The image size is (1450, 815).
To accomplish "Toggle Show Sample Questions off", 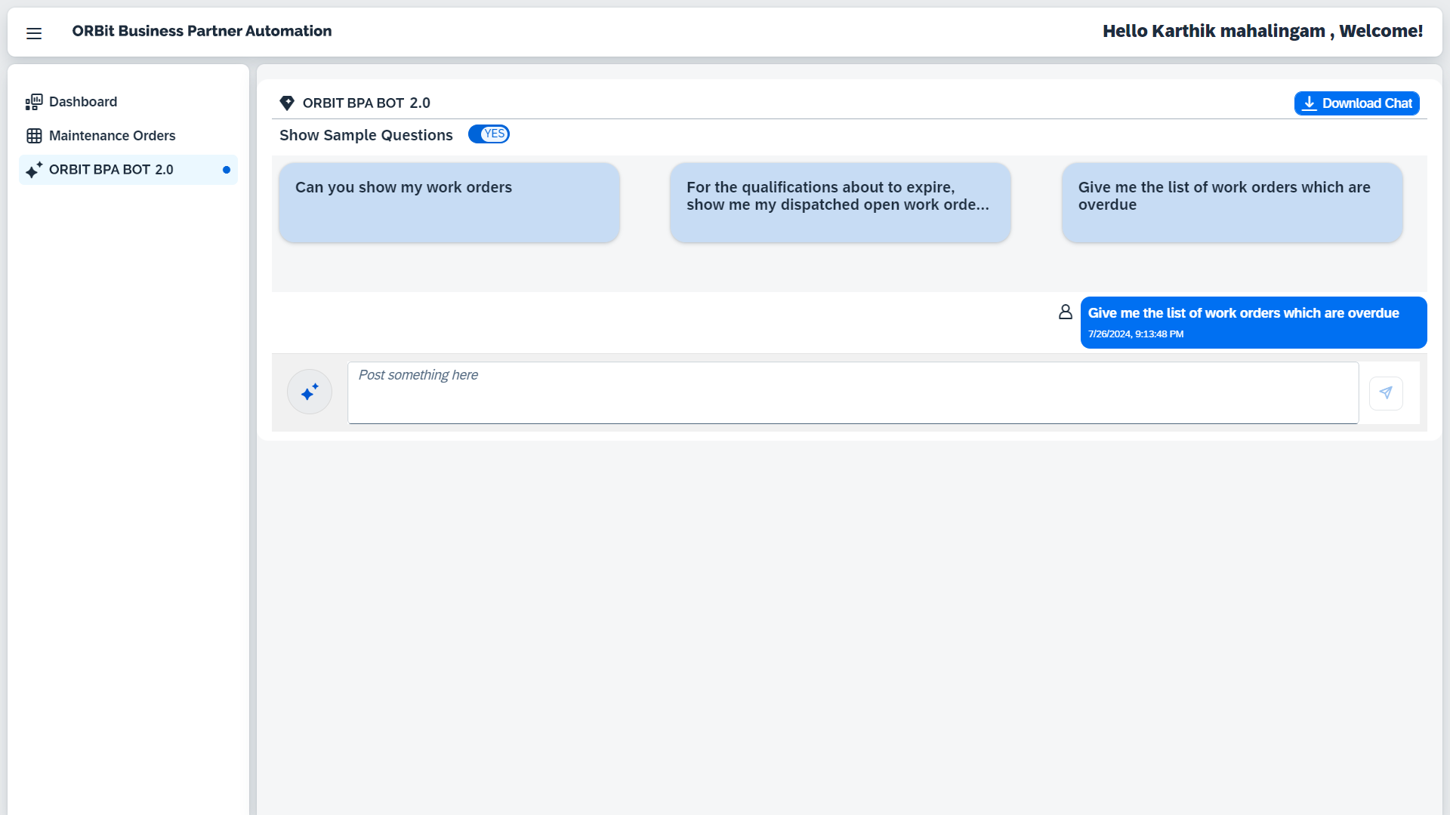I will pos(489,134).
